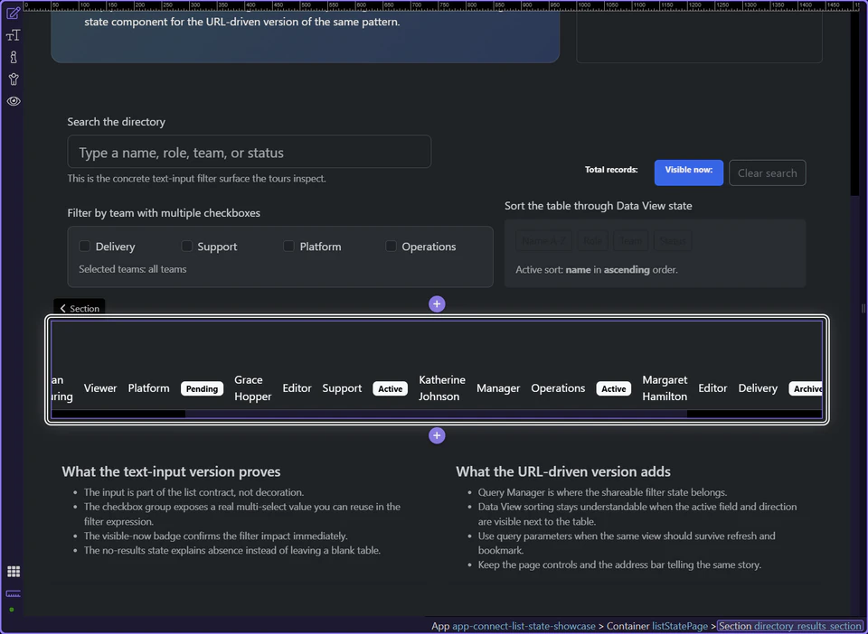Select Container listStatePage breadcrumb
The width and height of the screenshot is (868, 634).
(x=657, y=626)
